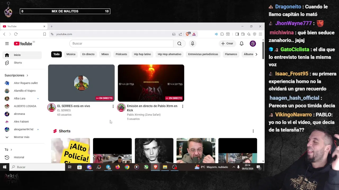
Task: Go to Inicio in sidebar
Action: pos(22,55)
